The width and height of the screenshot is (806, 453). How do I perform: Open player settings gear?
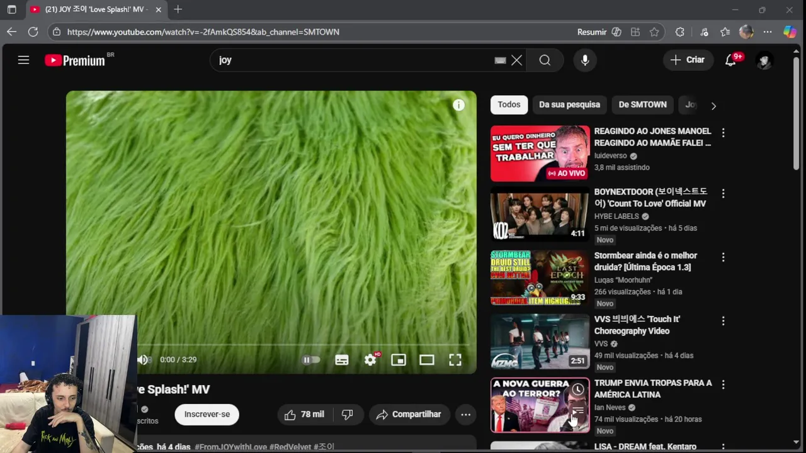click(370, 360)
